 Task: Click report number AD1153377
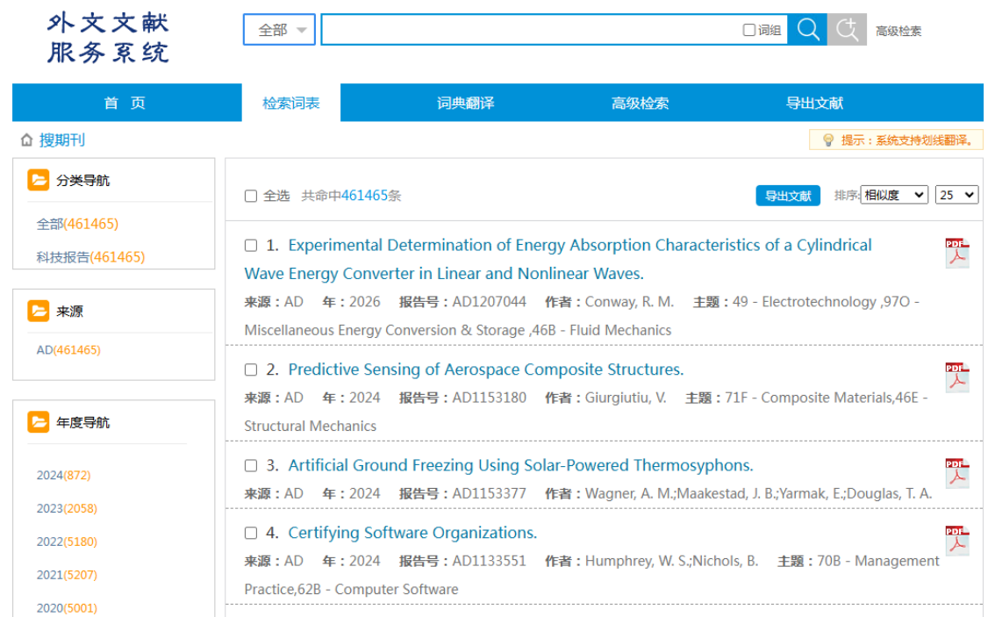coord(490,493)
